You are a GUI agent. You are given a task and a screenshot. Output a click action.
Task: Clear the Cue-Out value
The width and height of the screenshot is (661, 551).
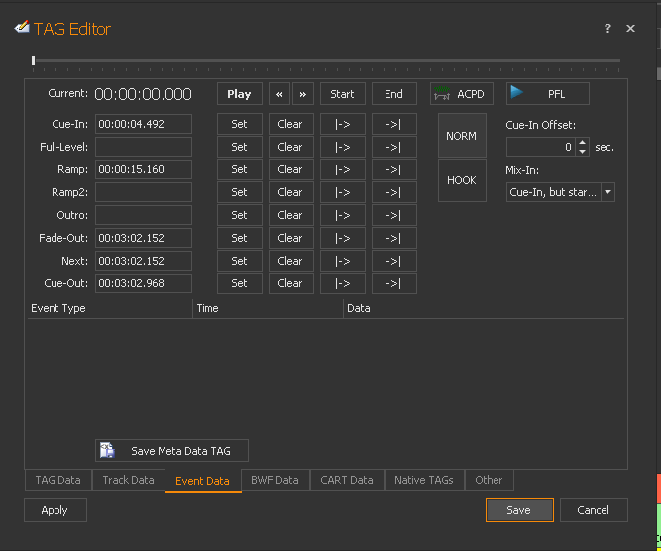(291, 283)
